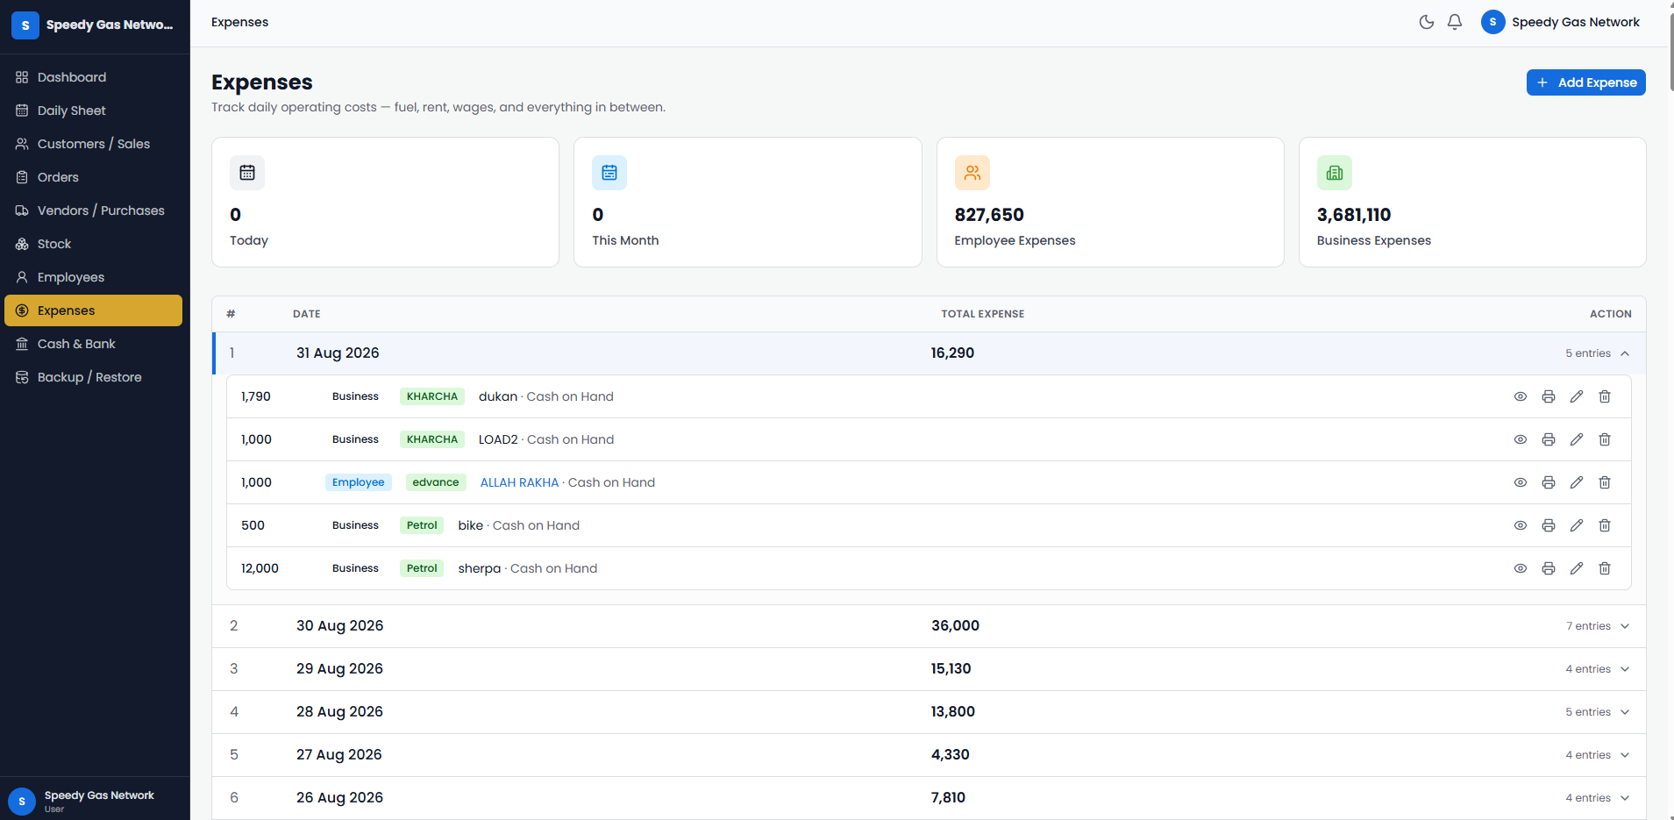Select the Employee Expenses summary card

[x=1110, y=202]
